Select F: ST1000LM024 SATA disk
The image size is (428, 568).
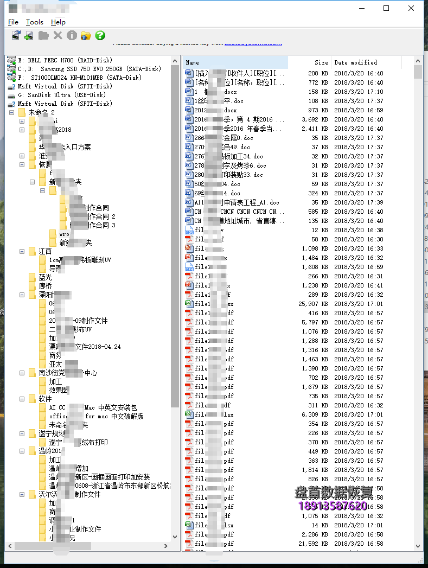point(80,78)
